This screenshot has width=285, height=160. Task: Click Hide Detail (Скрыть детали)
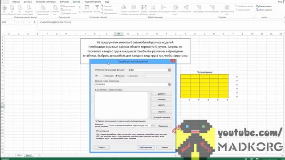tap(243, 10)
